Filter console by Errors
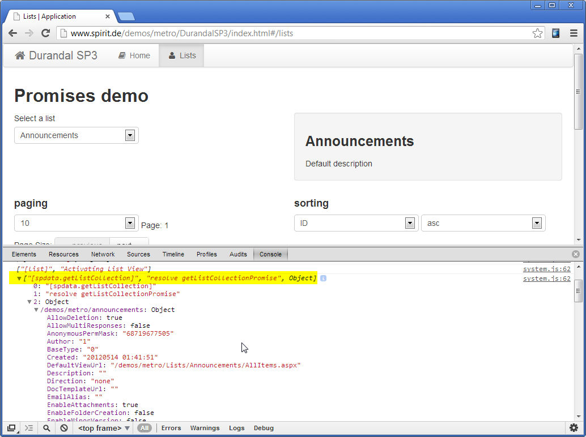586x437 pixels. coord(171,428)
